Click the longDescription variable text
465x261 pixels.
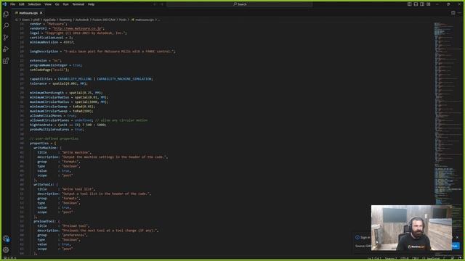click(44, 51)
